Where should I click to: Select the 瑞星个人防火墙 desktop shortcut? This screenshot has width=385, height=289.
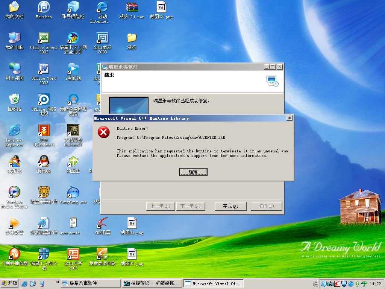(x=44, y=259)
